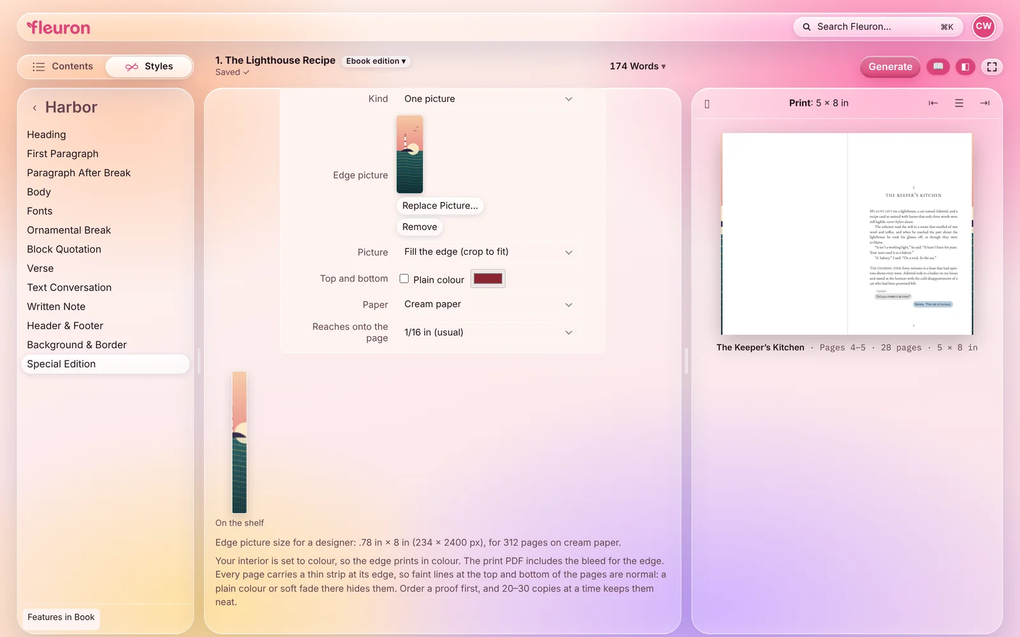Open the Picture fit dropdown
Image resolution: width=1020 pixels, height=637 pixels.
pos(488,252)
